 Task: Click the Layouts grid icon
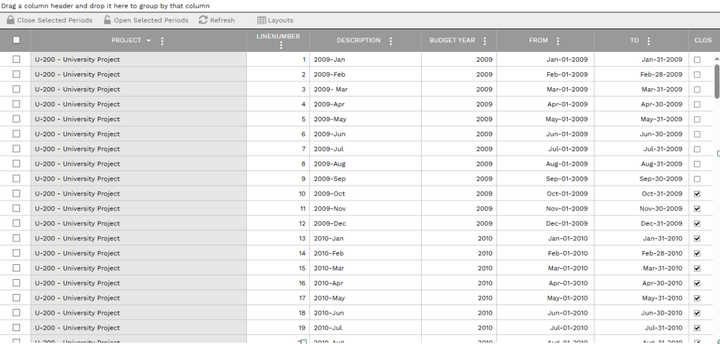(262, 20)
